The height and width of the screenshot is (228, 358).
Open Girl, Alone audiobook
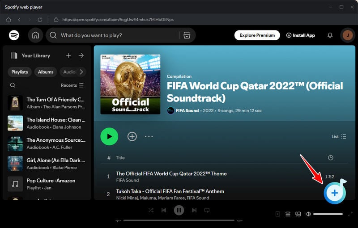pos(47,164)
